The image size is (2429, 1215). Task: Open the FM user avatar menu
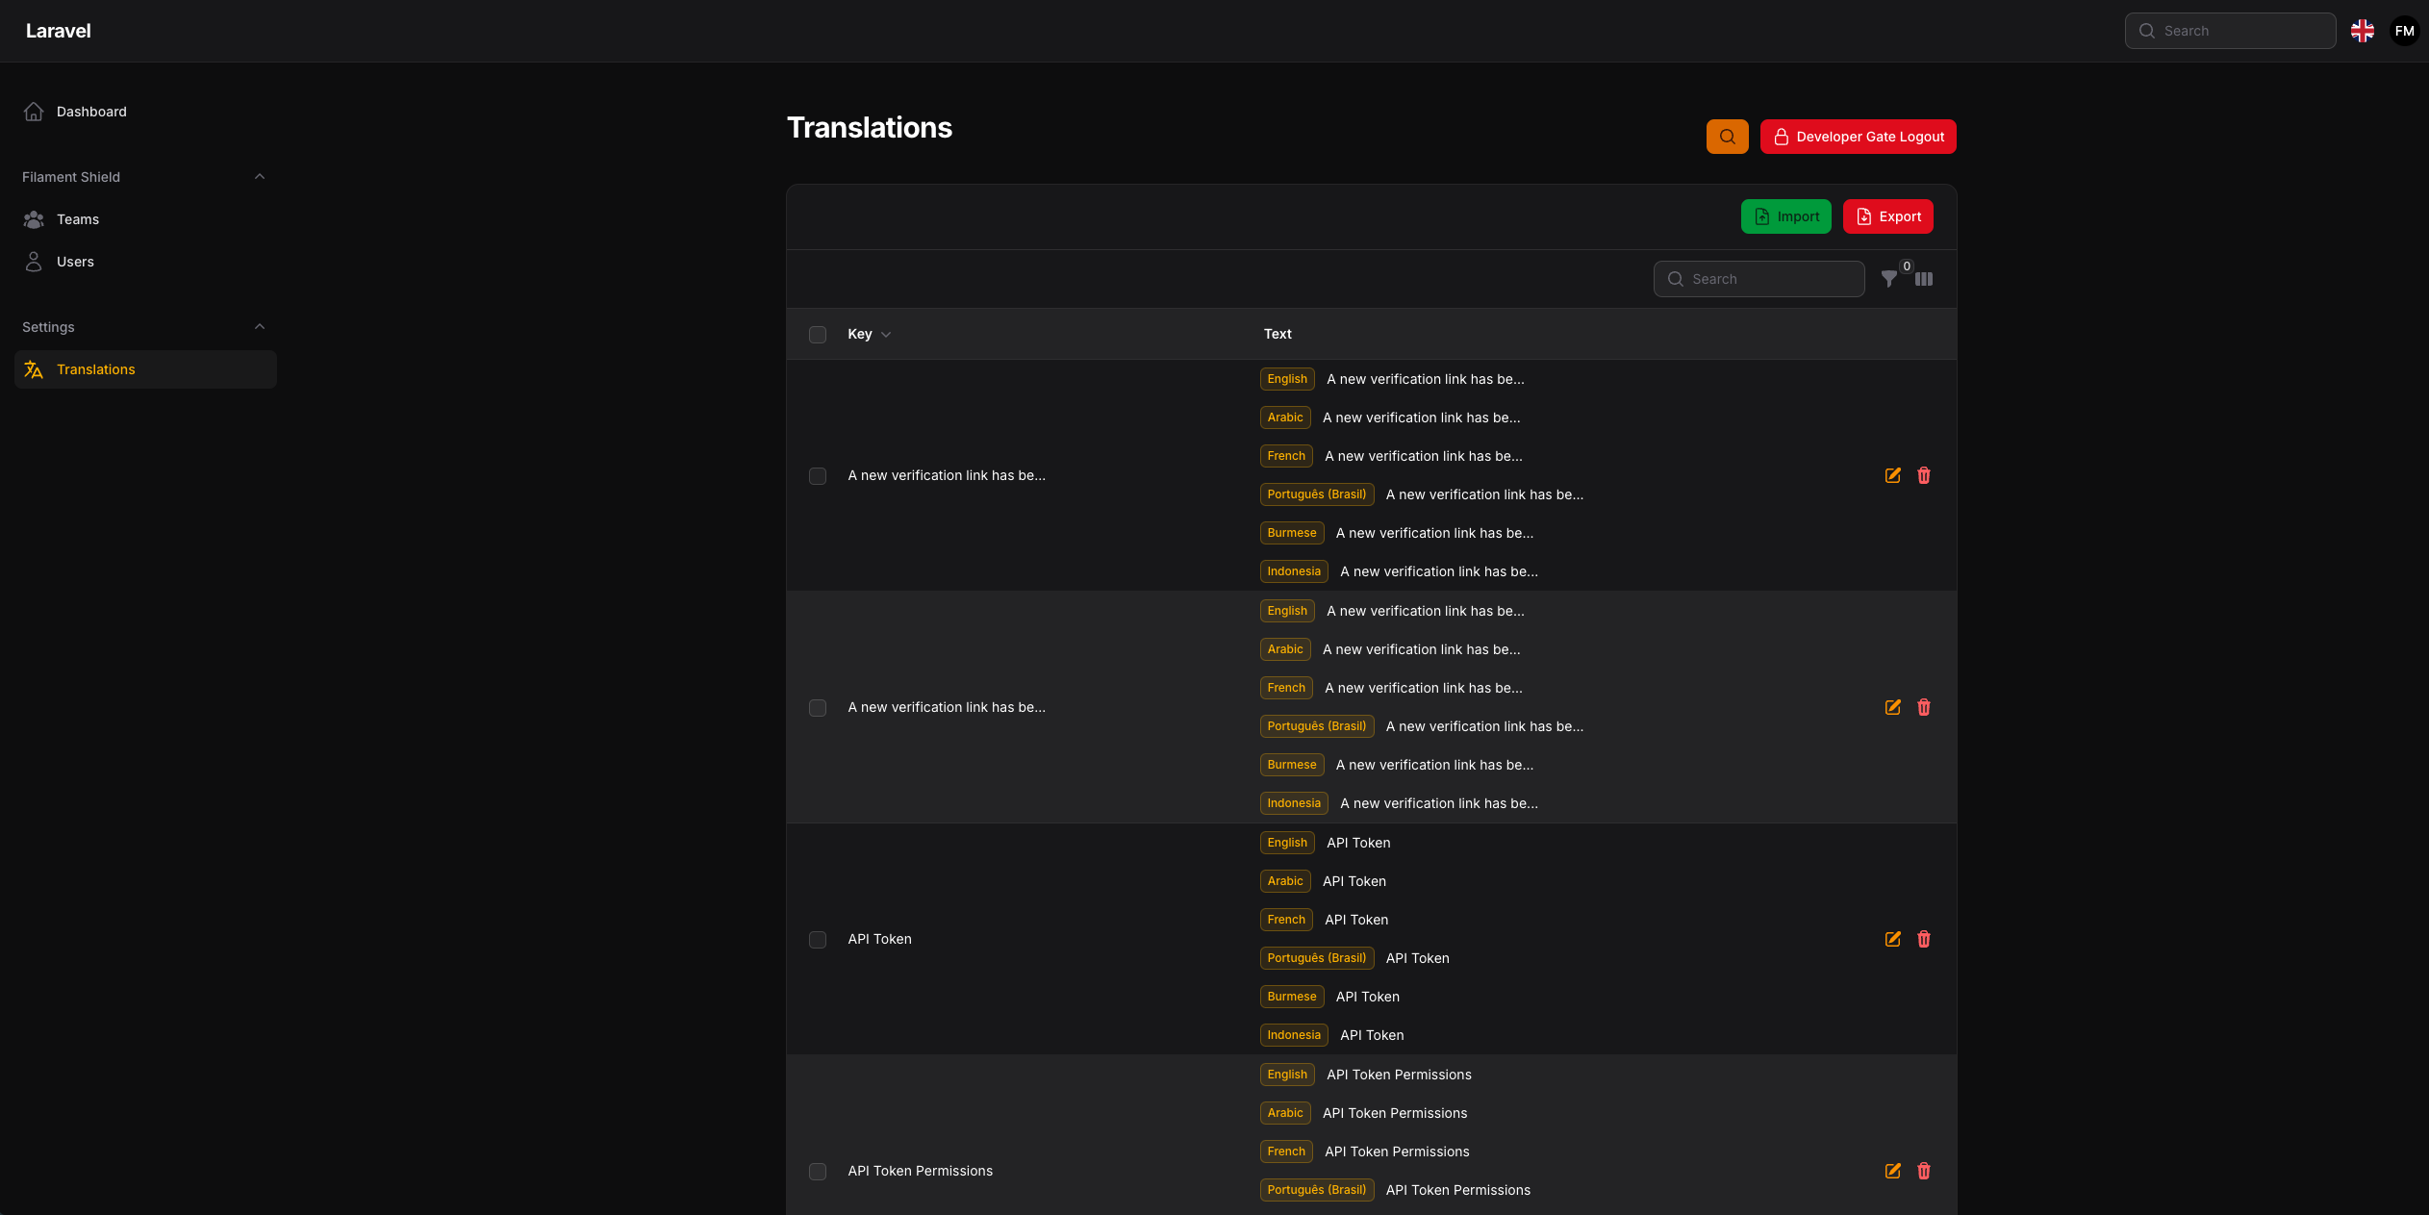tap(2404, 31)
